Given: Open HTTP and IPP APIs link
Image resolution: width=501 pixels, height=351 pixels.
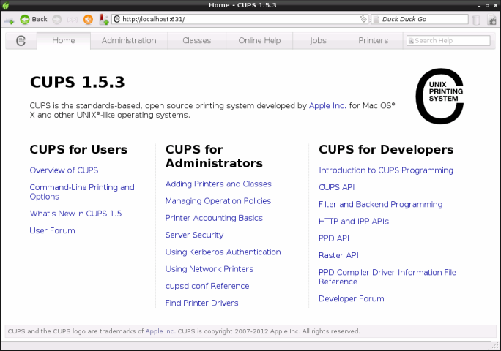Looking at the screenshot, I should tap(354, 221).
